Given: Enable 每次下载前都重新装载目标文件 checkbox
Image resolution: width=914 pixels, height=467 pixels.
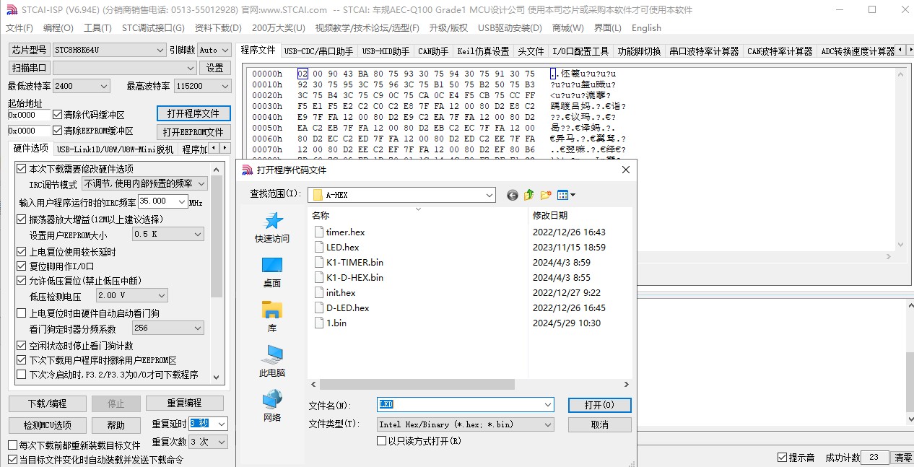Looking at the screenshot, I should (12, 445).
